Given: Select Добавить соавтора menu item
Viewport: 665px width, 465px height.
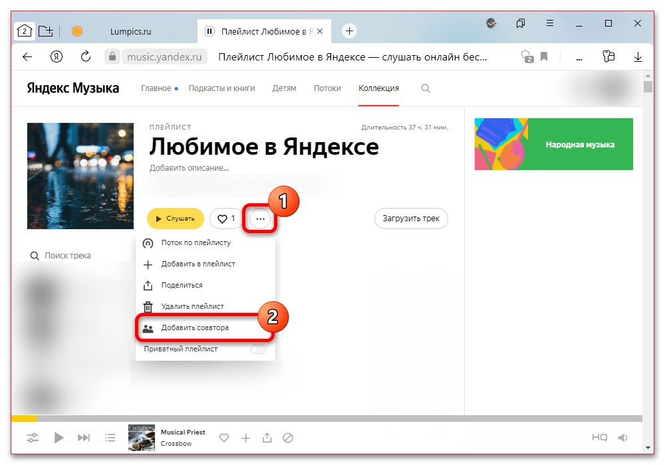Looking at the screenshot, I should point(205,327).
